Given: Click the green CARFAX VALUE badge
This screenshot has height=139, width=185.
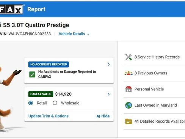Looking at the screenshot, I should point(41,94).
